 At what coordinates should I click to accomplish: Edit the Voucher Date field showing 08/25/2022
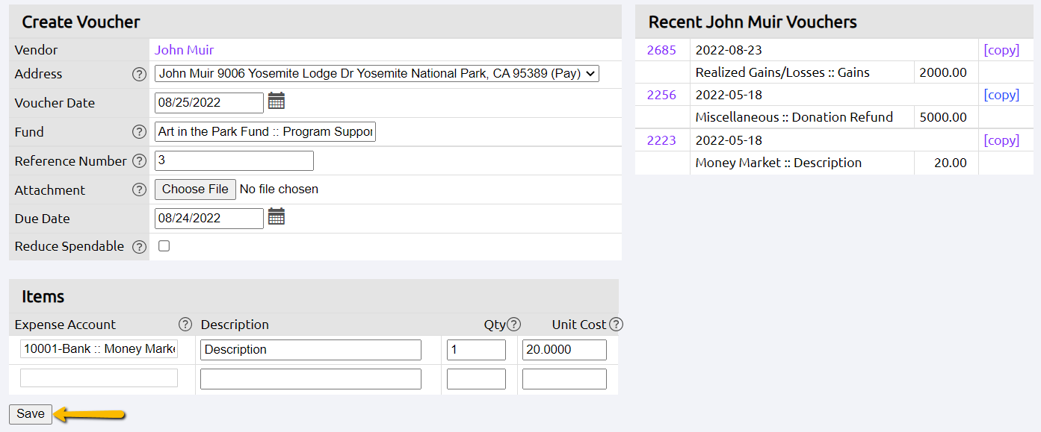tap(209, 103)
